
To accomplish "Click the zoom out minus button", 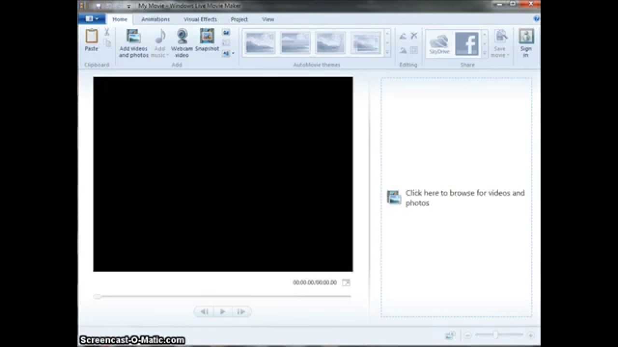I will coord(468,335).
